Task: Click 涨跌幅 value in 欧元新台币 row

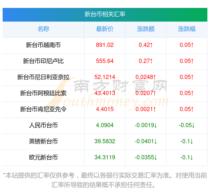Action: 187,157
